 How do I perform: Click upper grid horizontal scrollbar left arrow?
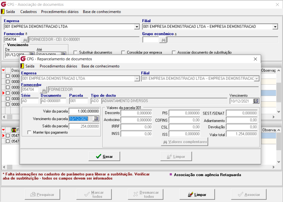(x=4, y=117)
